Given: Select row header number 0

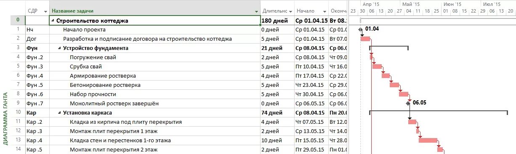Looking at the screenshot, I should click(x=18, y=21).
